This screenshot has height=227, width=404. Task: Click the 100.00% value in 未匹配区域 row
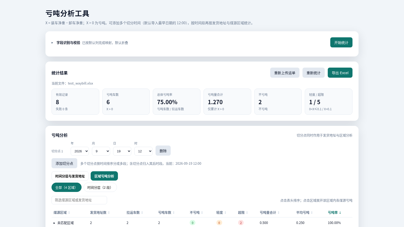[334, 223]
